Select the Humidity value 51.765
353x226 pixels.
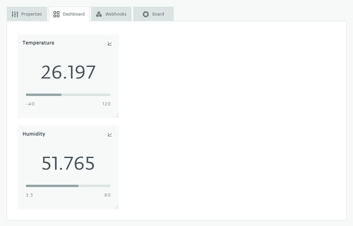tap(68, 163)
